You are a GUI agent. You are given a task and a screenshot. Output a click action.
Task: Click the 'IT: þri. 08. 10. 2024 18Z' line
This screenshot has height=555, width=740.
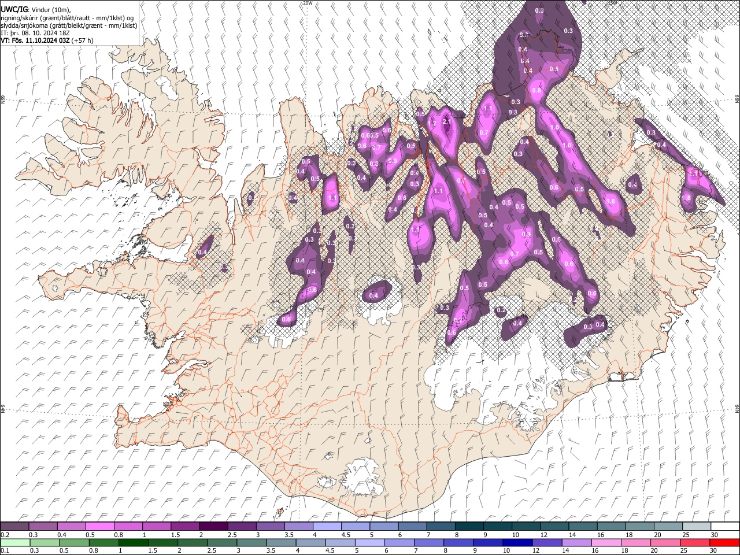point(34,33)
